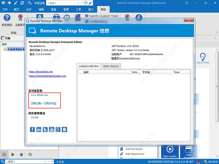Open the search box dropdown arrow in status bar
The image size is (219, 164).
coord(45,161)
